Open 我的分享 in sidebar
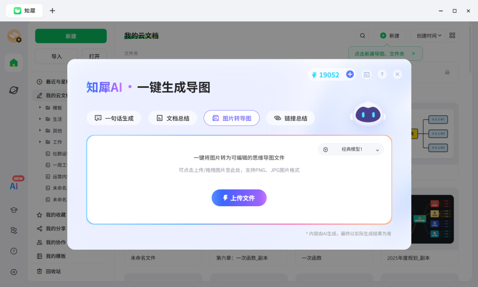The image size is (478, 287). 51,229
